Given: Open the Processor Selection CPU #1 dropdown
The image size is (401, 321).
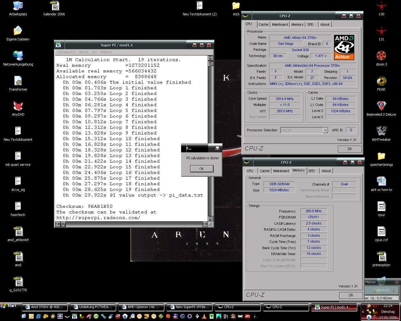Looking at the screenshot, I should click(304, 130).
